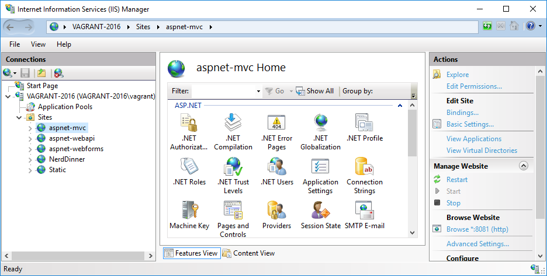Collapse the Manage Website section
547x276 pixels.
tap(524, 166)
